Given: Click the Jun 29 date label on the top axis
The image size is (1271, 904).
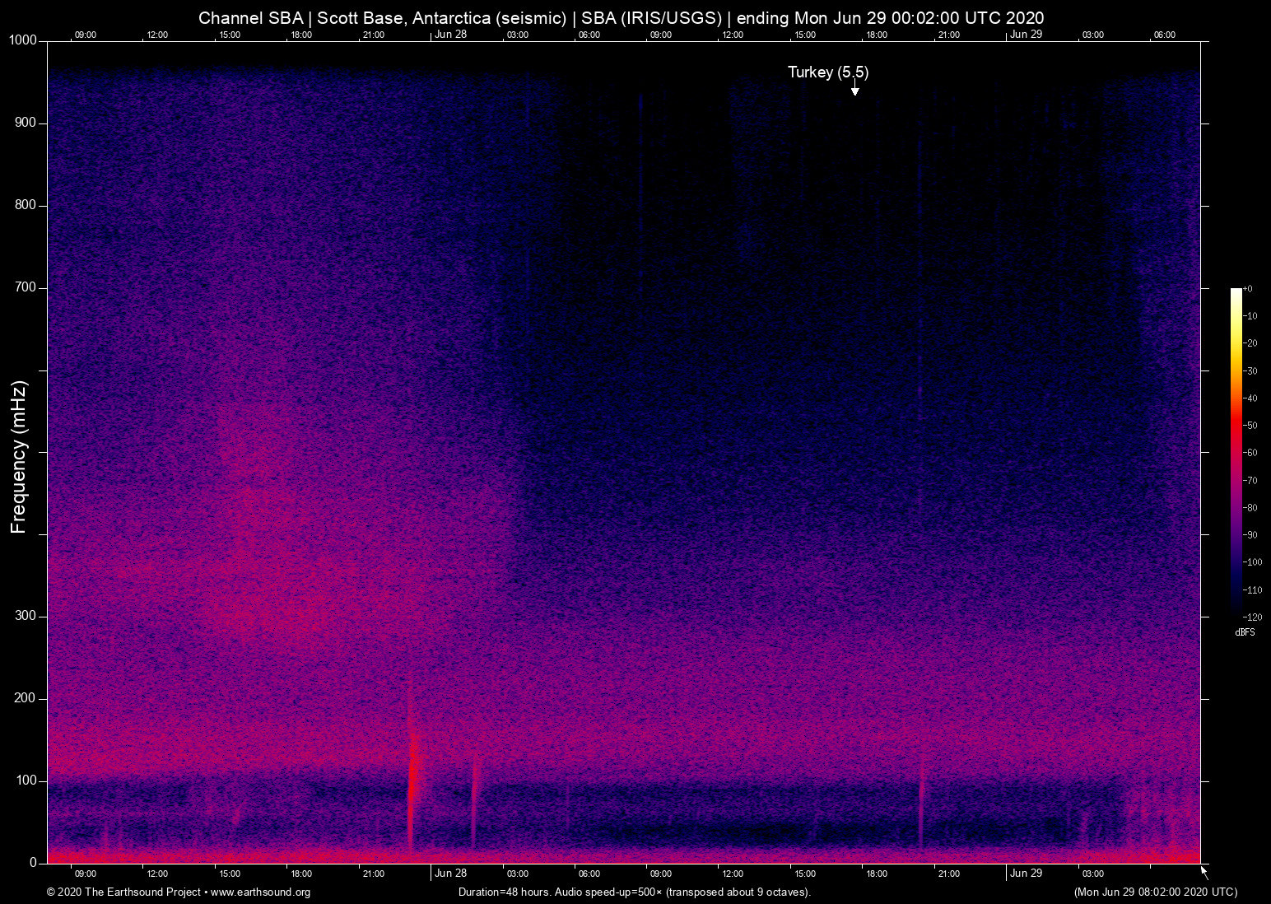Looking at the screenshot, I should (x=1026, y=35).
